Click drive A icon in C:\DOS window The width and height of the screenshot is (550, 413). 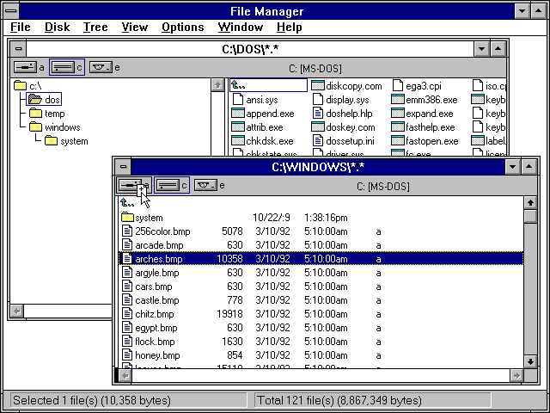pos(25,67)
